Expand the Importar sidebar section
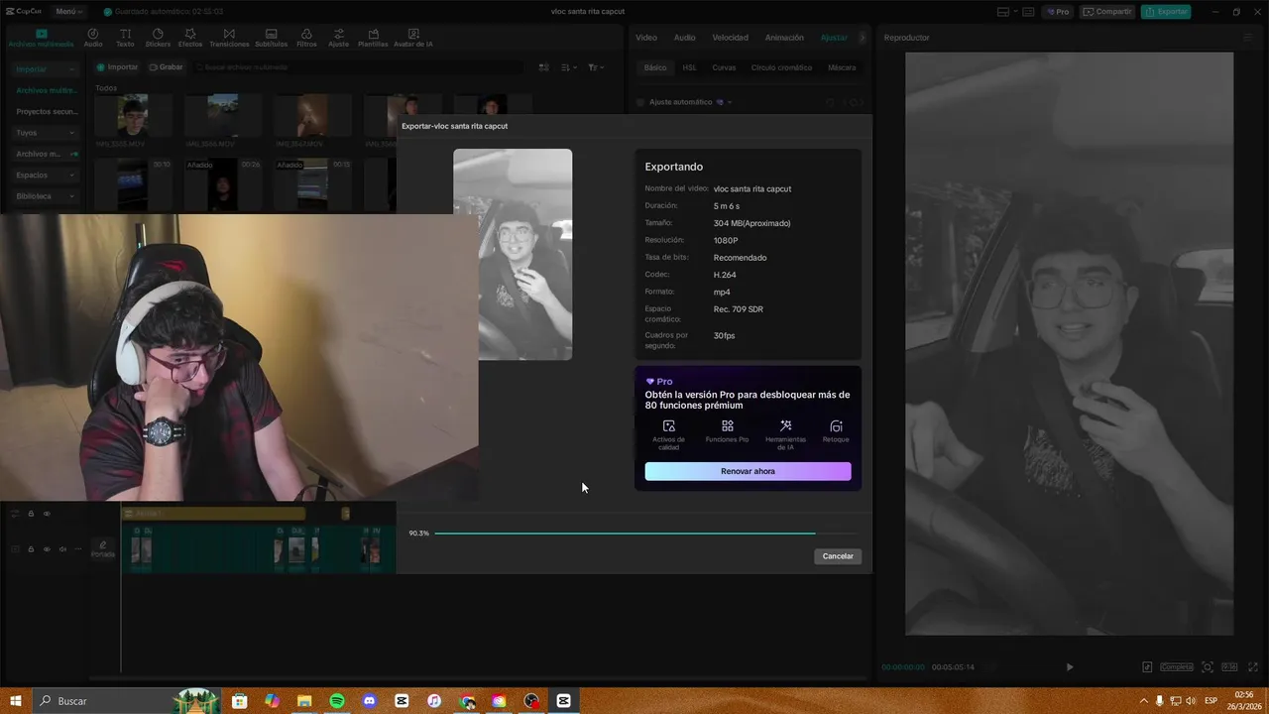Viewport: 1269px width, 714px height. (45, 69)
